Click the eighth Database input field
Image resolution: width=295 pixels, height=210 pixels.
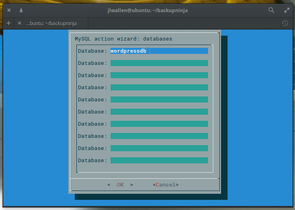coord(159,136)
